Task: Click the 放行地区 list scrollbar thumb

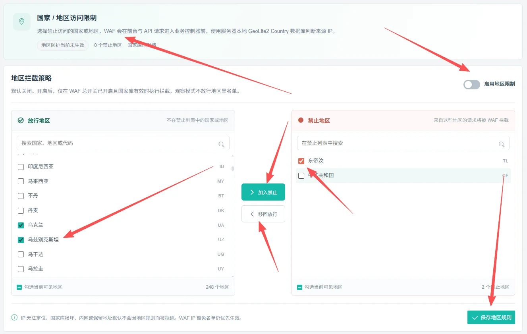Action: point(233,168)
